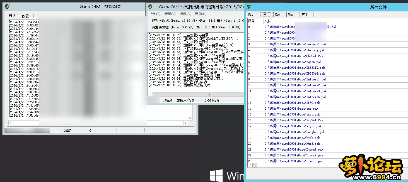Viewport: 408px width, 182px height.
Task: Click left scroll arrow in gateway log
Action: tap(11, 123)
